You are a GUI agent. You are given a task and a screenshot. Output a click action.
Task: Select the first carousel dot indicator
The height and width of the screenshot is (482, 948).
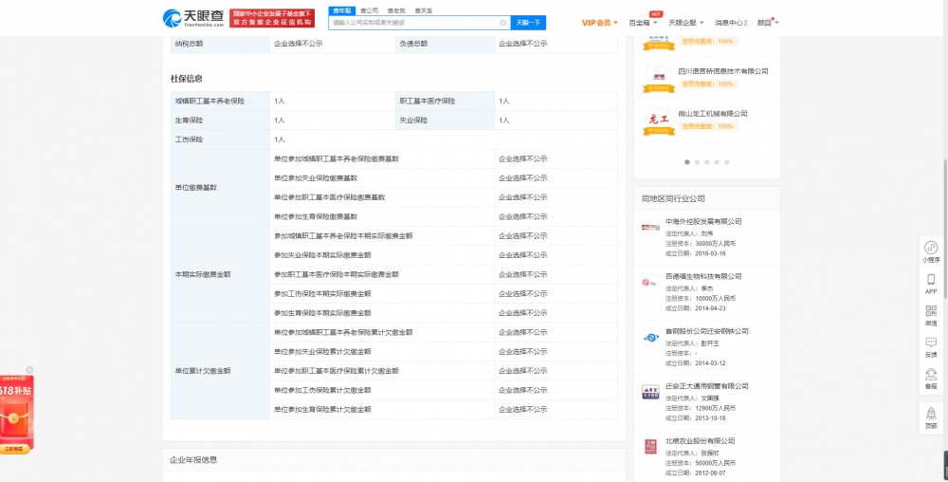click(687, 162)
